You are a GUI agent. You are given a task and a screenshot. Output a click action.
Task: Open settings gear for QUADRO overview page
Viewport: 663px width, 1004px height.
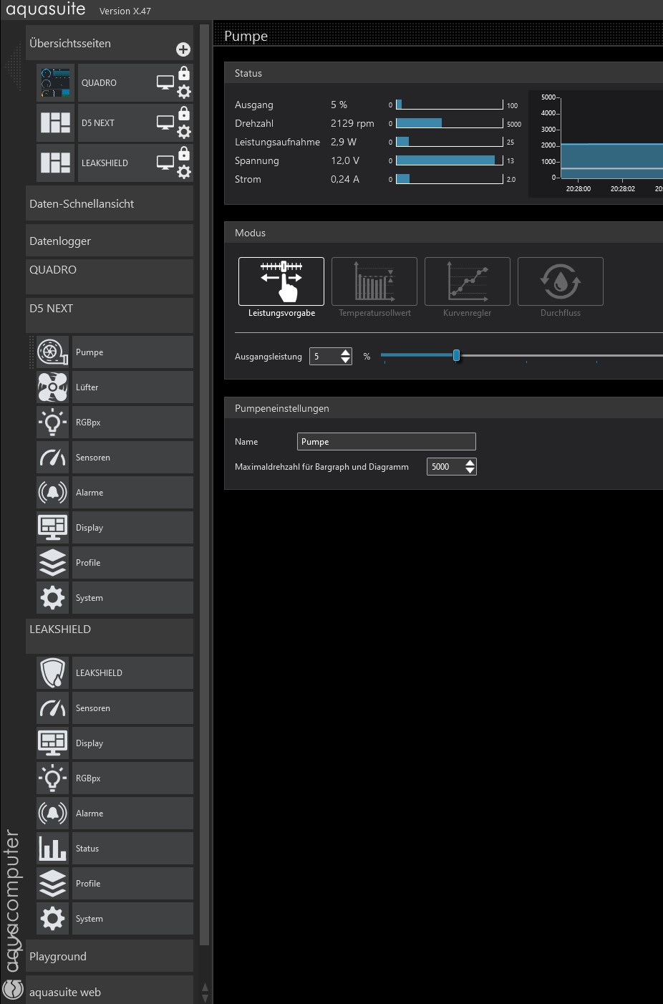tap(184, 92)
